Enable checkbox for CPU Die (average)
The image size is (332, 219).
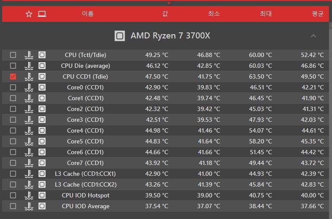[x=13, y=66]
